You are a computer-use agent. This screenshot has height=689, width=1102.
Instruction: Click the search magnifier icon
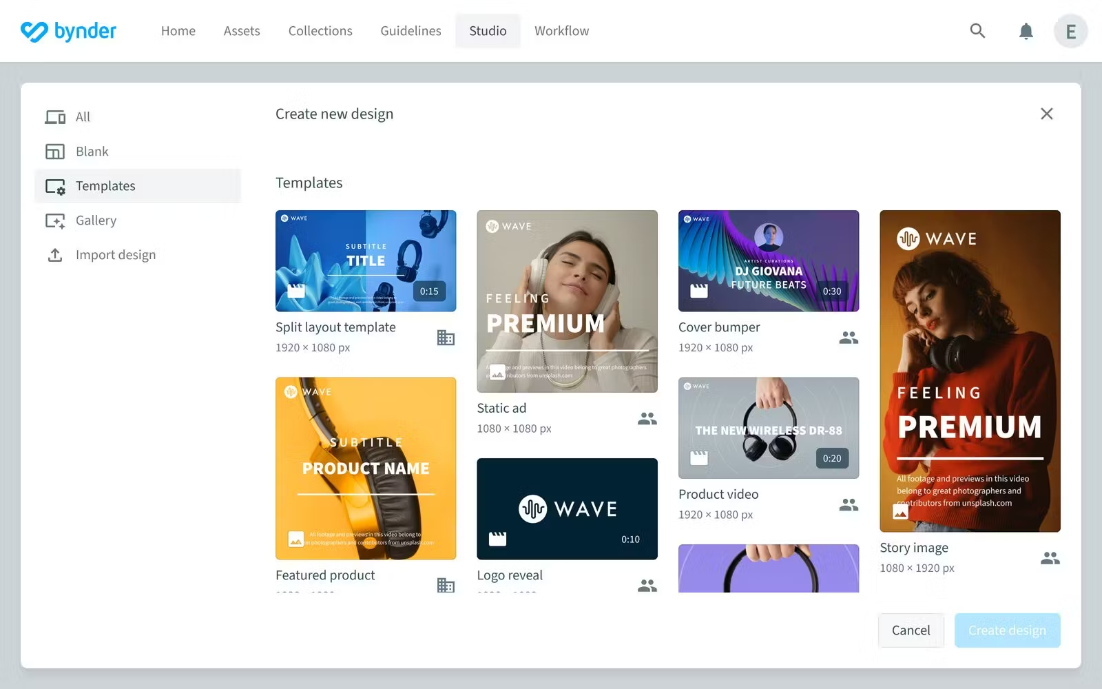click(977, 31)
